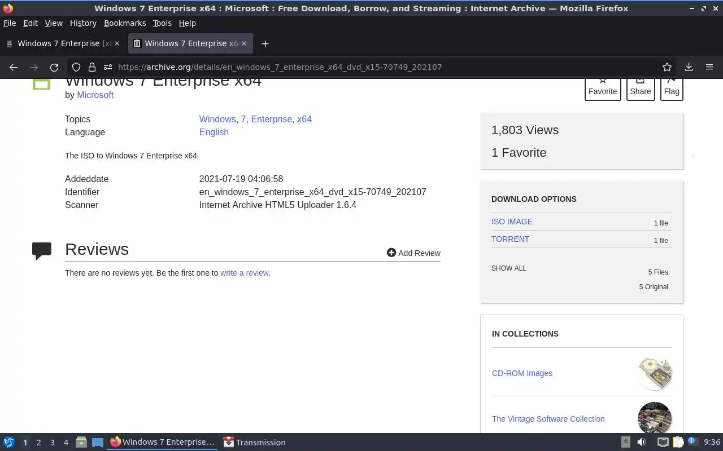Open the File menu
Screen dimensions: 723x451
tap(10, 23)
